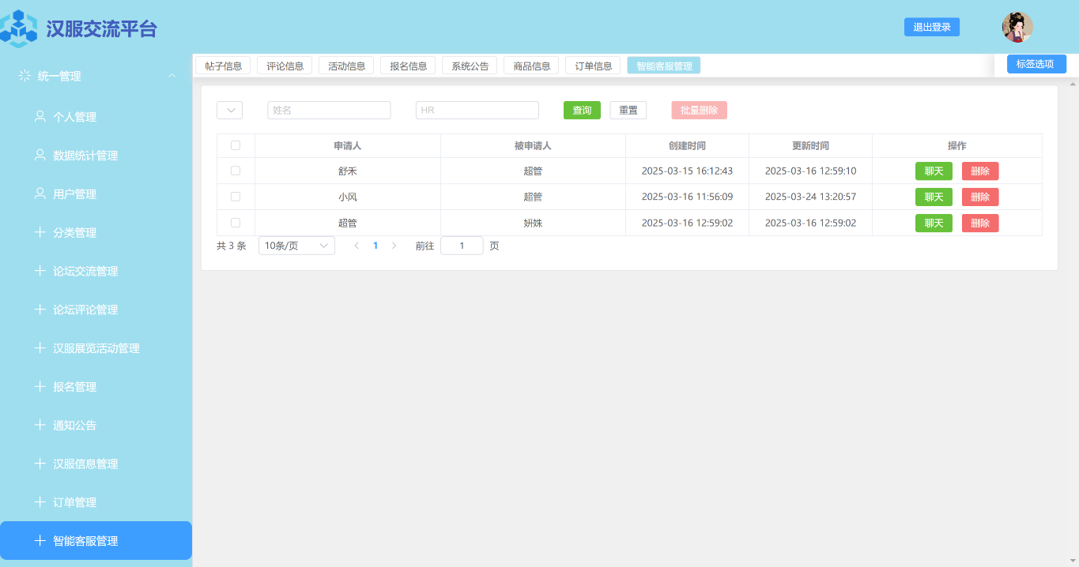Select the 智能客服管理 tab
This screenshot has width=1079, height=567.
pyautogui.click(x=664, y=66)
